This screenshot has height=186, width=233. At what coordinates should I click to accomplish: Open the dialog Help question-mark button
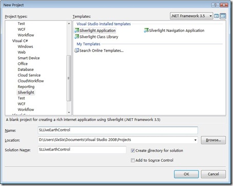pos(216,5)
